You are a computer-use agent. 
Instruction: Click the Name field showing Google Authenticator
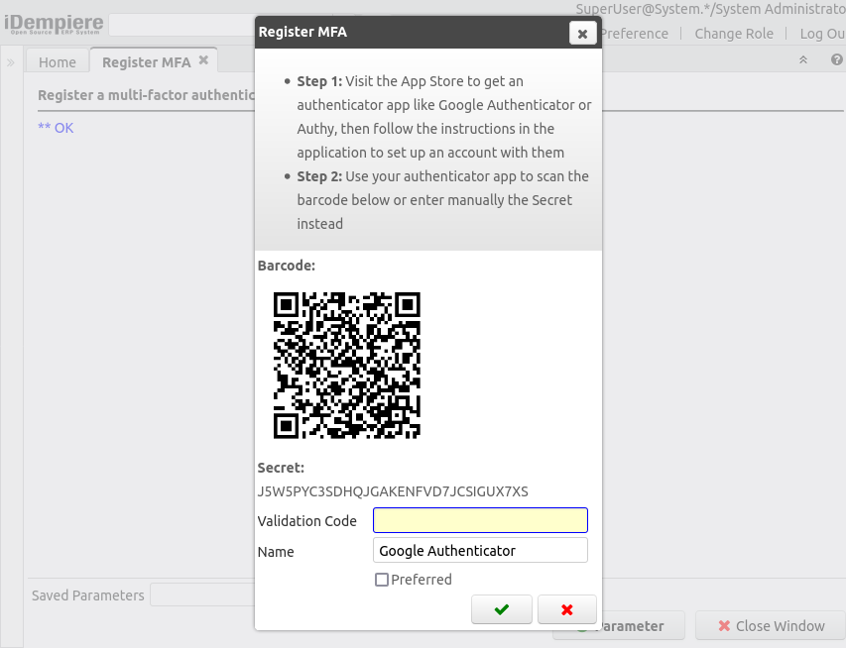click(x=479, y=550)
